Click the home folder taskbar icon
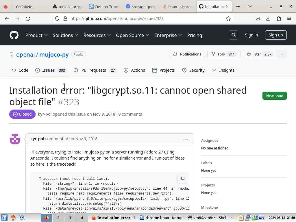The image size is (296, 222). pyautogui.click(x=13, y=218)
